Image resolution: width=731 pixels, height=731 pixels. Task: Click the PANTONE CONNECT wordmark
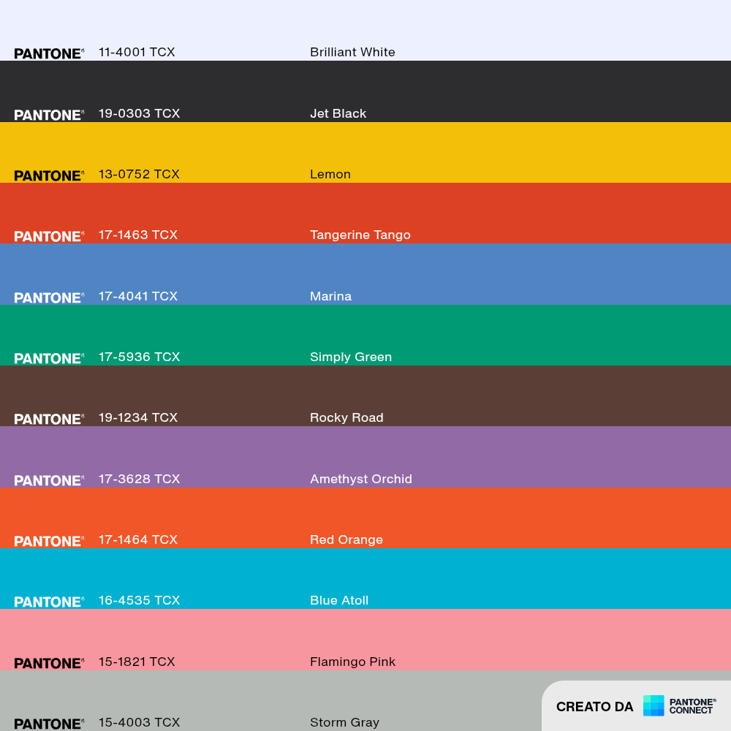point(692,706)
